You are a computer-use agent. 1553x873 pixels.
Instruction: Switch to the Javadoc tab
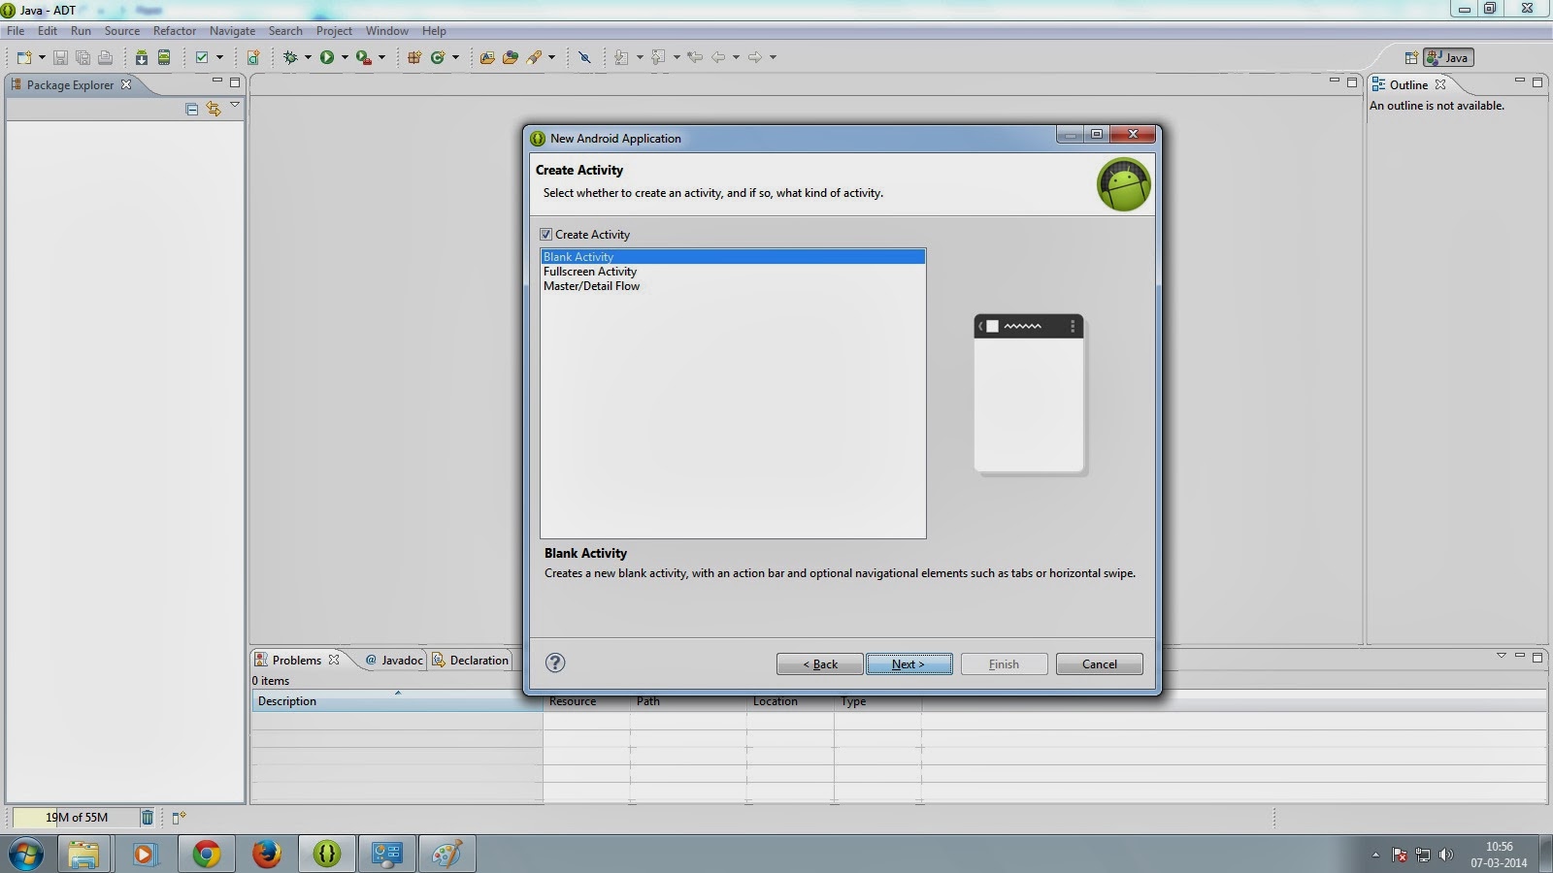pyautogui.click(x=394, y=661)
